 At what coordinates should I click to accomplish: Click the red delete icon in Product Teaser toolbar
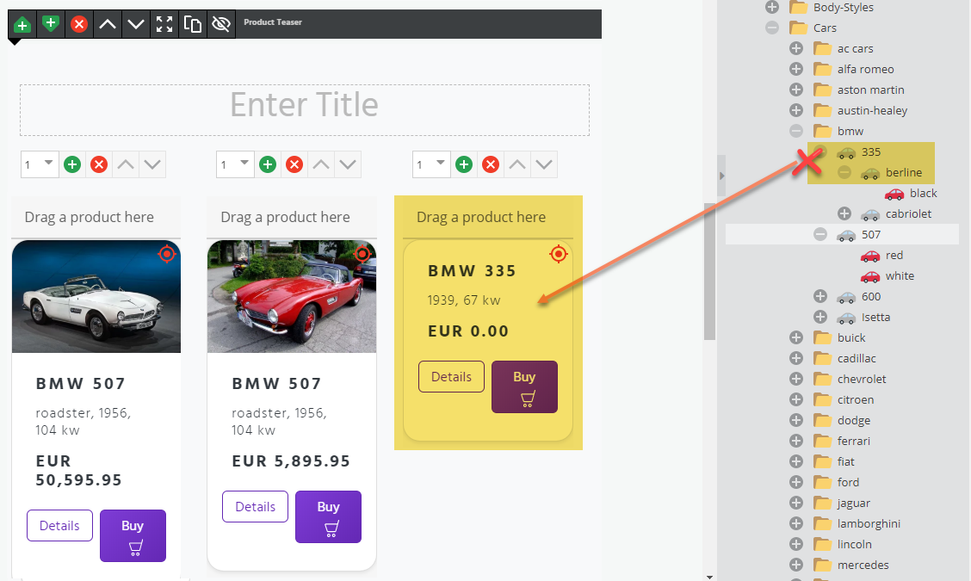pos(78,24)
